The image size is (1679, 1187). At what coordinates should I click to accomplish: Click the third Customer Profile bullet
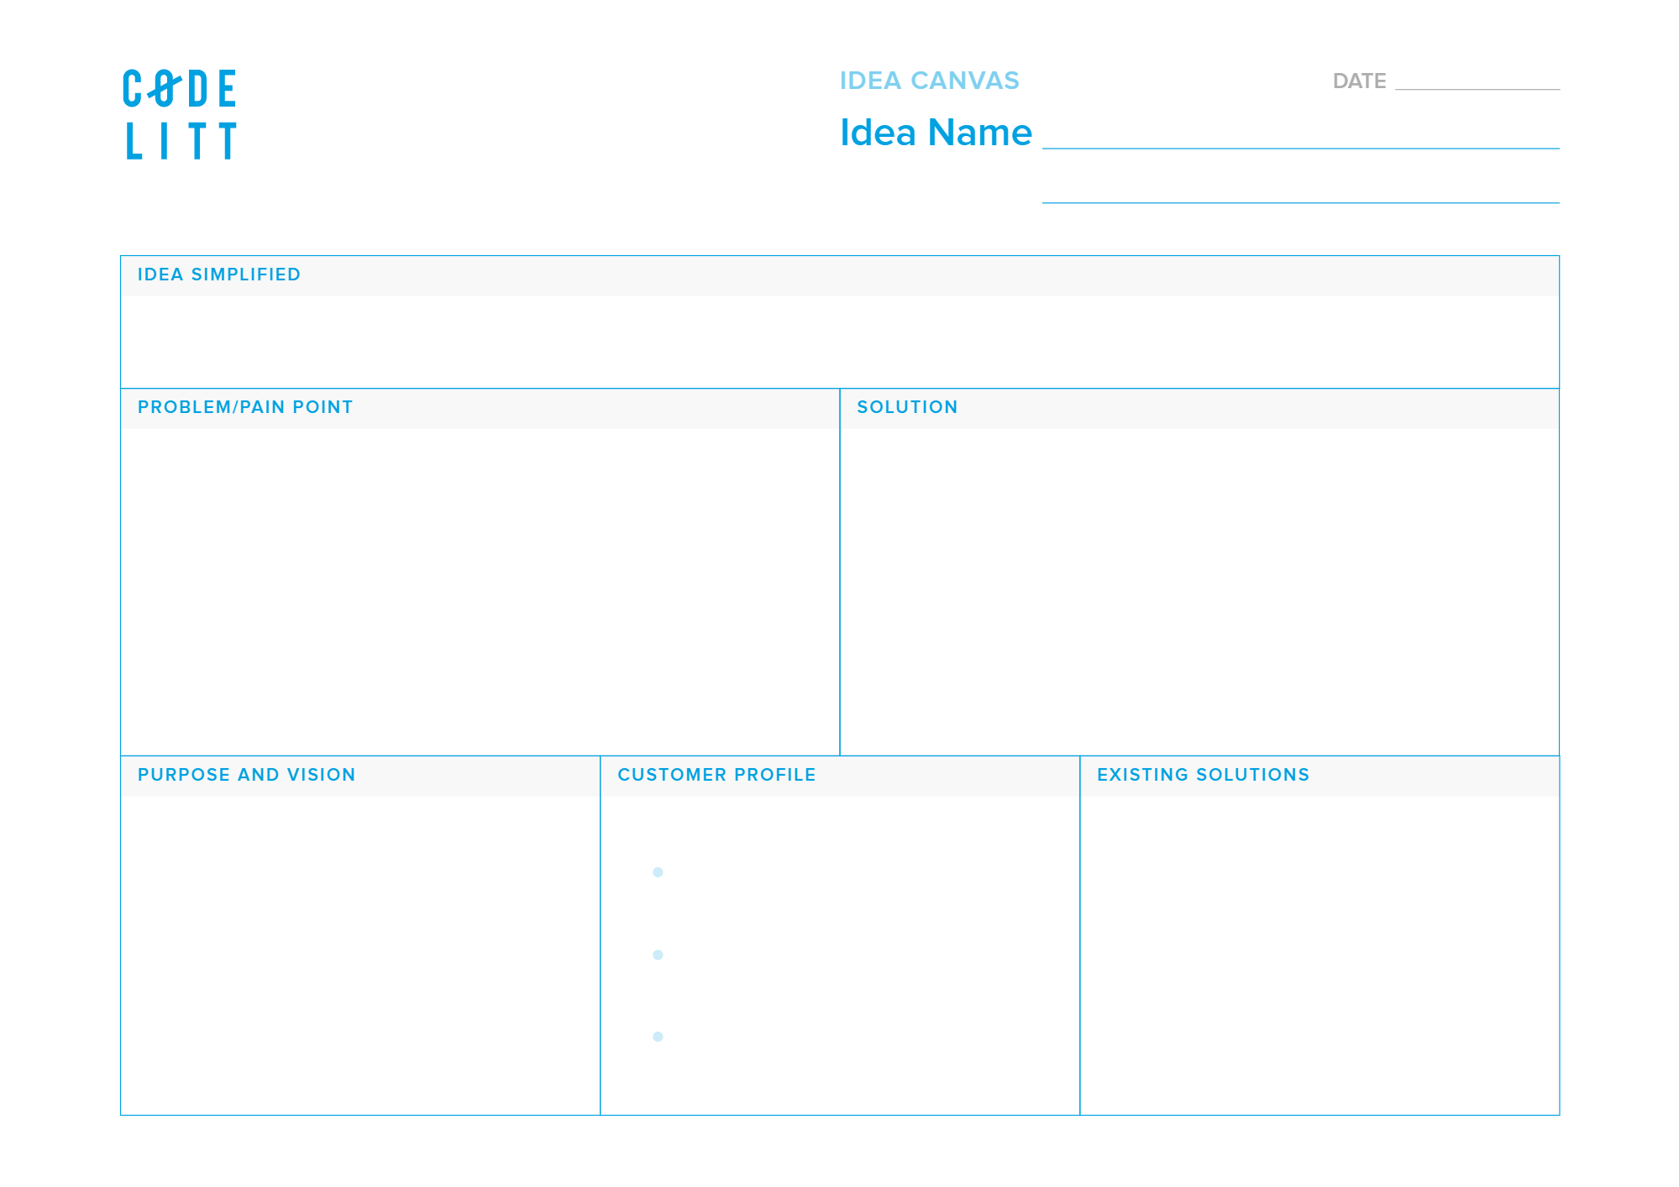click(658, 1037)
